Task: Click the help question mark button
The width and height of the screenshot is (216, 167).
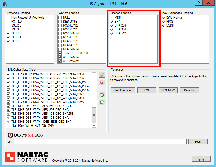Action: point(199,2)
